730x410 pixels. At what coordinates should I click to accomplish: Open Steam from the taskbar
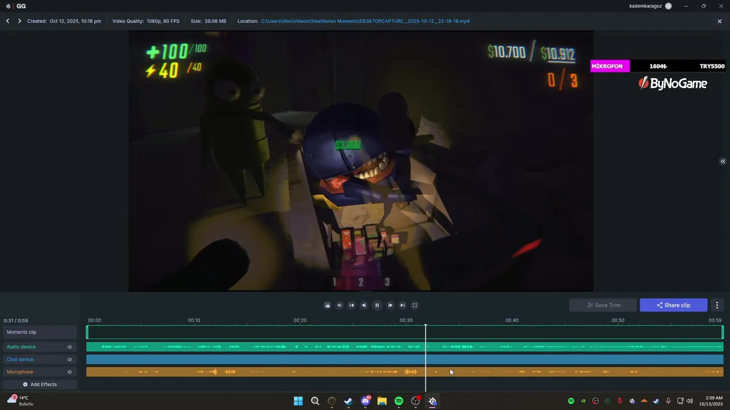348,401
